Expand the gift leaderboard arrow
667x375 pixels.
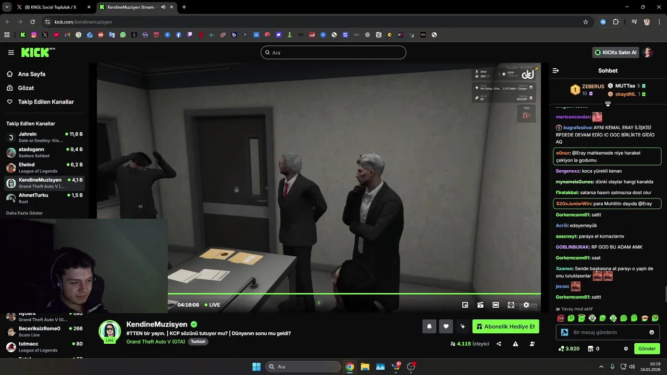pyautogui.click(x=608, y=104)
